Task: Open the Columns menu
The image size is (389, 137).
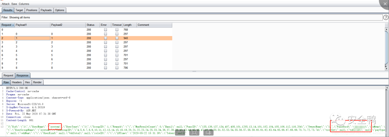Action: (24, 4)
